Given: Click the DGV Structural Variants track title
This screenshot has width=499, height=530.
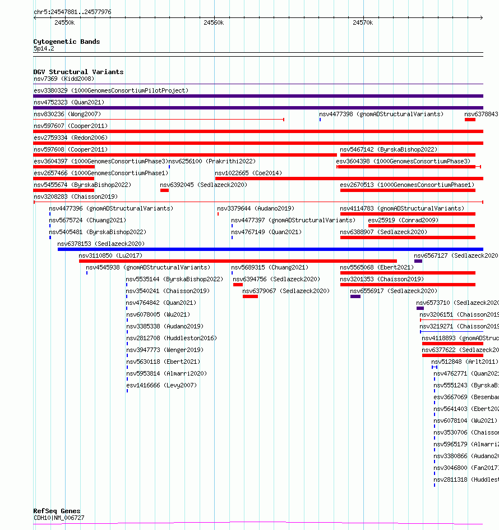Looking at the screenshot, I should pos(78,72).
